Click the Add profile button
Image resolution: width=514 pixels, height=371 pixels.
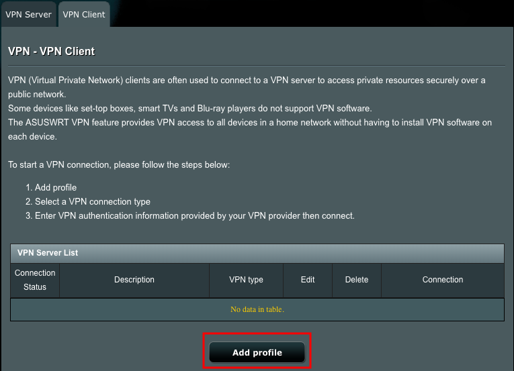pos(257,352)
